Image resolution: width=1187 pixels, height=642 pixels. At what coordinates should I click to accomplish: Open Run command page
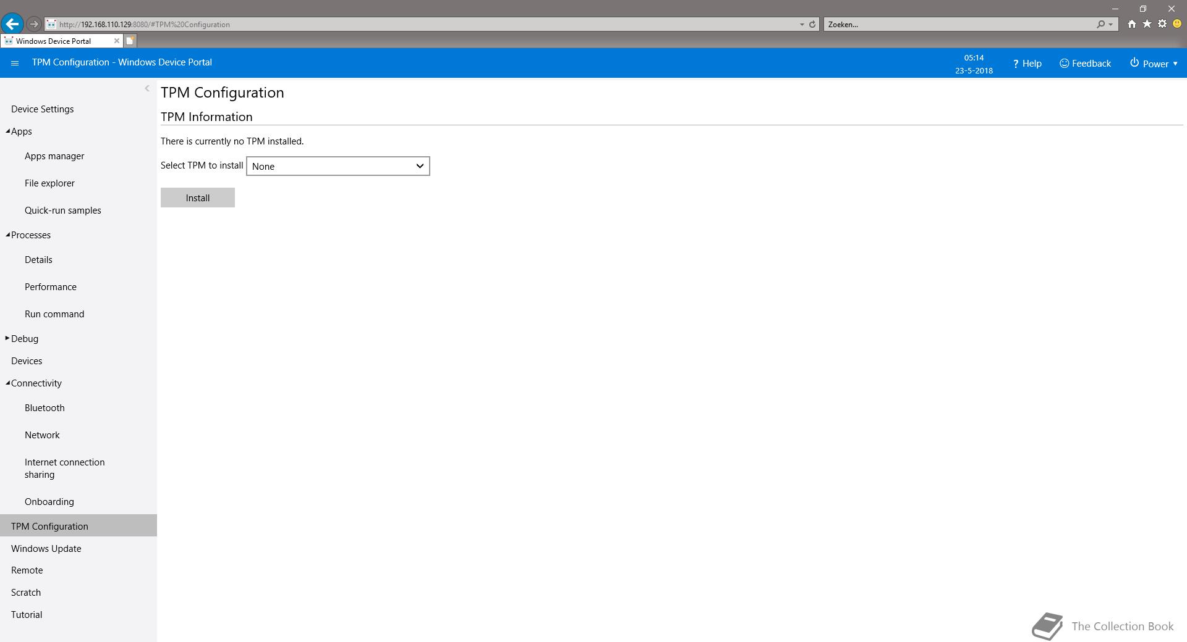coord(54,314)
